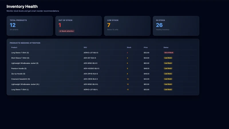Screen dimensions: 229x129
Task: Sort by the Price column header
Action: tap(146, 47)
